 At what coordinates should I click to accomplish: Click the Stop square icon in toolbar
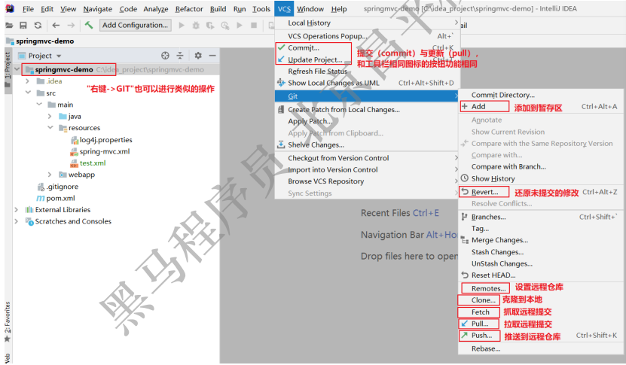point(254,26)
